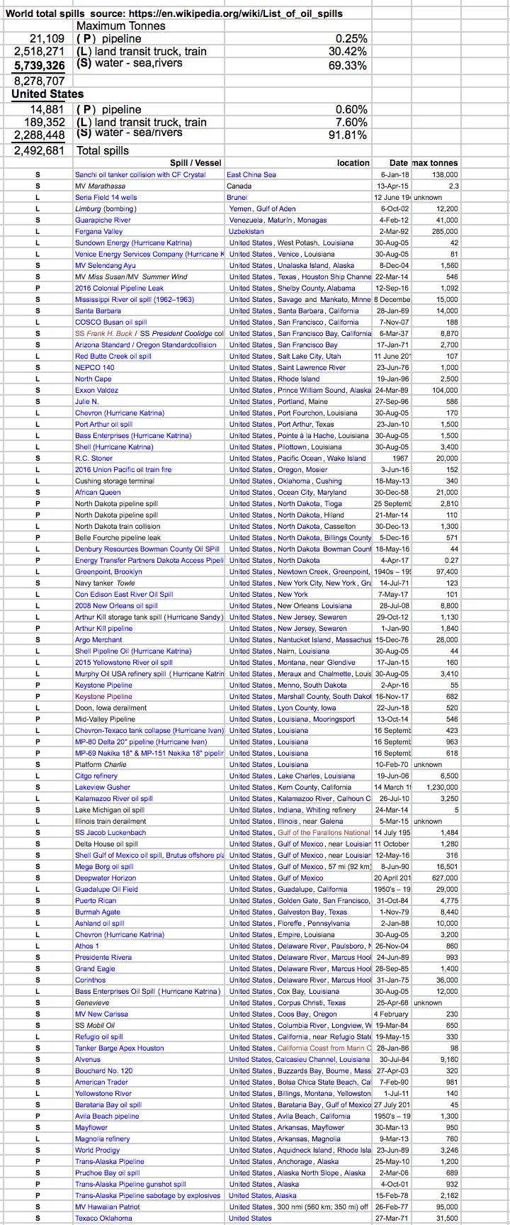
Task: Open the Deepwater Horizon link
Action: 106,878
